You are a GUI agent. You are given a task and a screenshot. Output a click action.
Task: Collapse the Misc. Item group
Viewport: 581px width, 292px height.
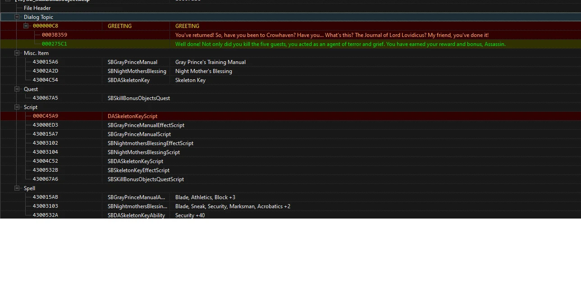click(x=18, y=53)
